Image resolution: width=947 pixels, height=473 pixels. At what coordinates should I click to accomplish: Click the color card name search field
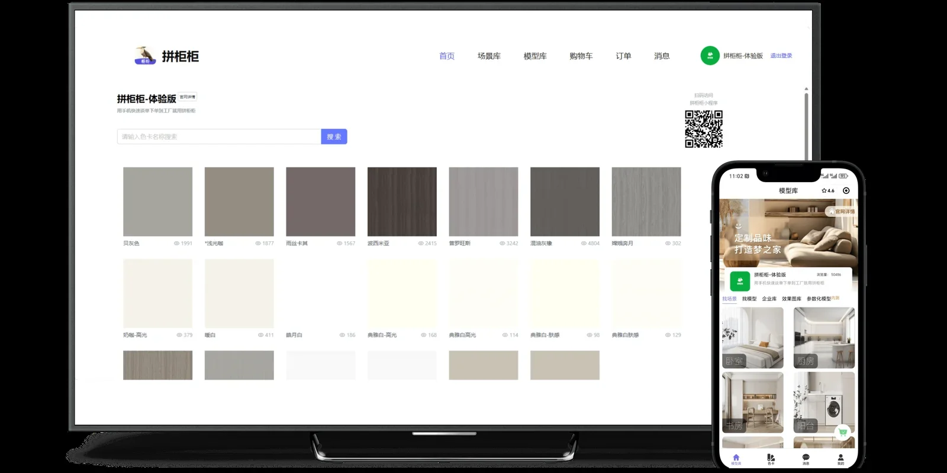click(219, 137)
